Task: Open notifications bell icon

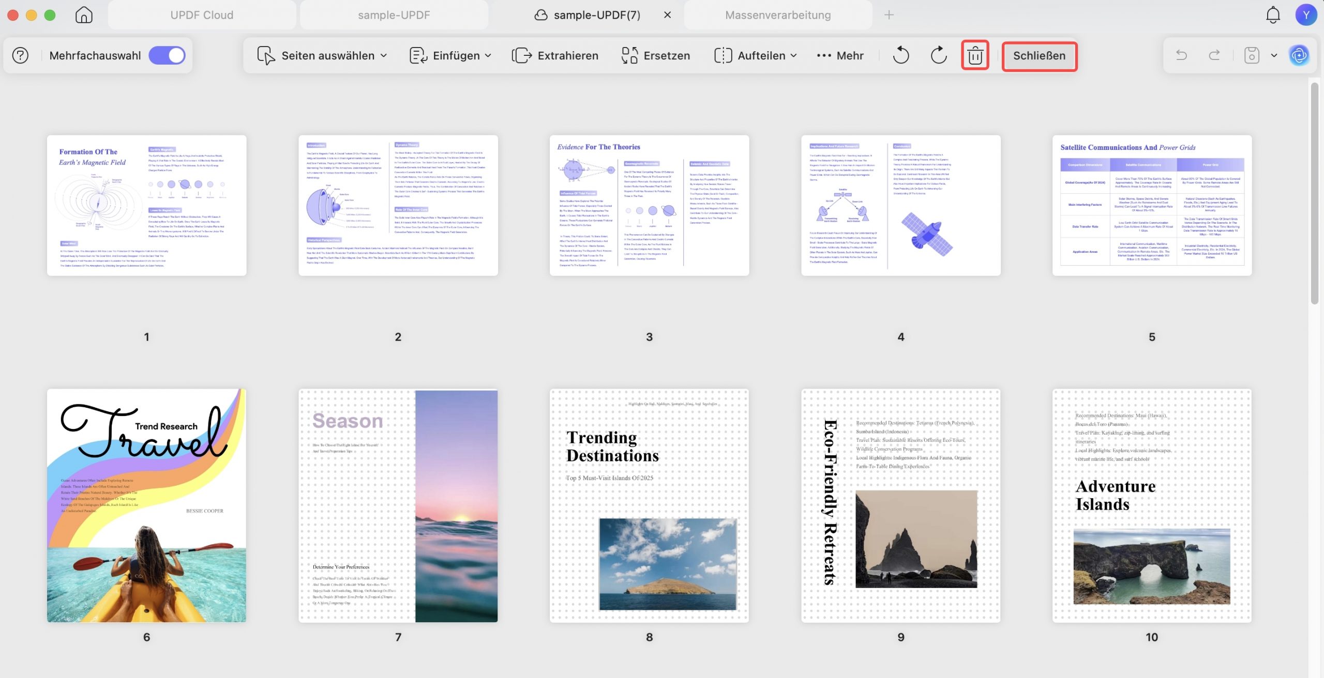Action: click(1273, 15)
